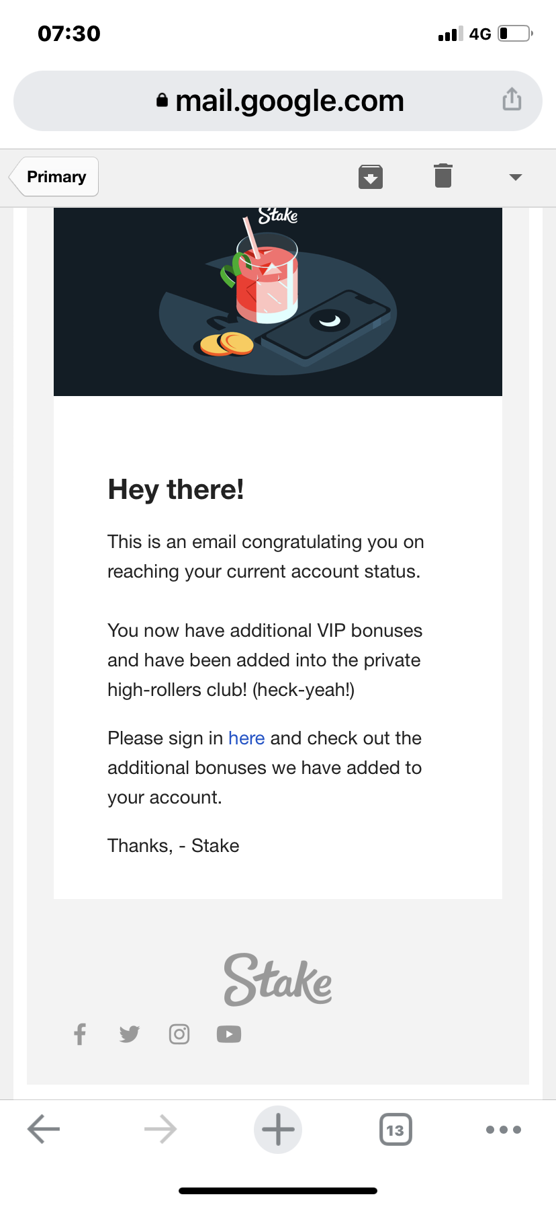This screenshot has height=1205, width=556.
Task: Open Stake's Instagram icon
Action: 179,1034
